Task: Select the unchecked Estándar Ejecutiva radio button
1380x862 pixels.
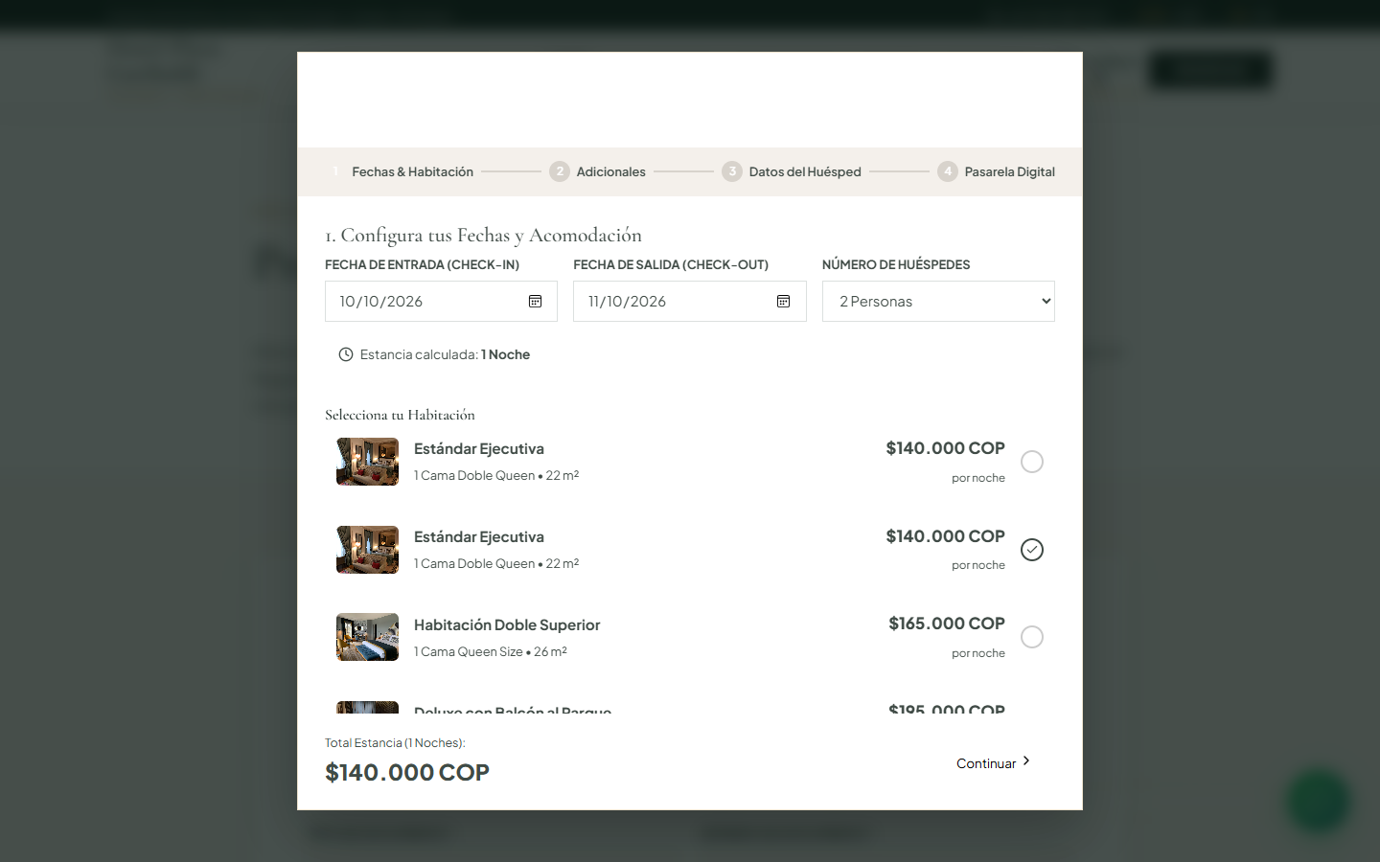Action: tap(1032, 462)
